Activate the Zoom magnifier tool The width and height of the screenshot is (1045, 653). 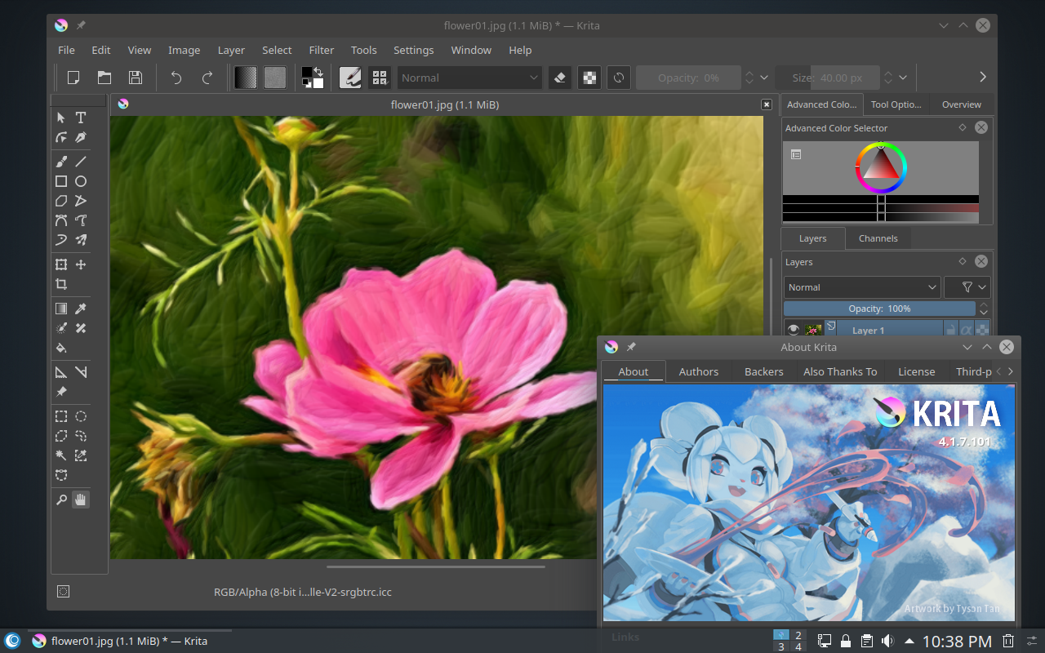[61, 500]
